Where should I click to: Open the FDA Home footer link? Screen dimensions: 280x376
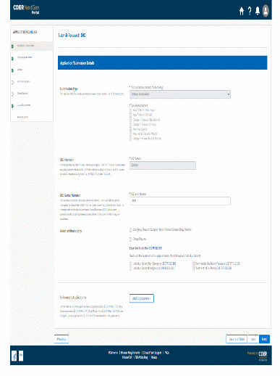click(x=113, y=353)
